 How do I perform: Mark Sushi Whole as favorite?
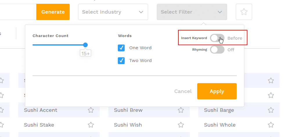point(271,125)
